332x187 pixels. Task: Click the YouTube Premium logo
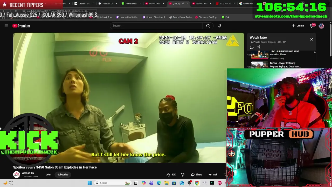21,26
